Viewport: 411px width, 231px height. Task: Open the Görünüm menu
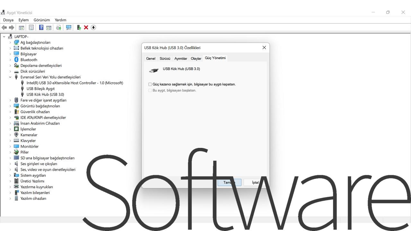pyautogui.click(x=42, y=20)
